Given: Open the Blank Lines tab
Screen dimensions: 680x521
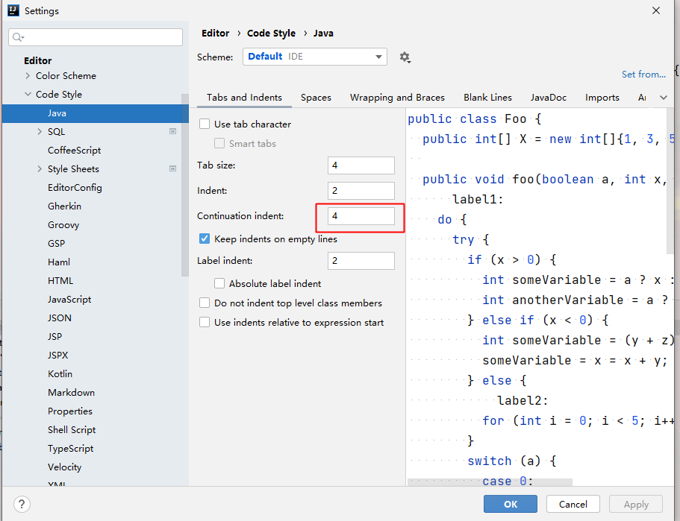Looking at the screenshot, I should (x=487, y=98).
